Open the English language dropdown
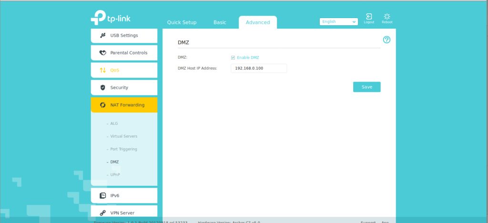Screen dimensions: 488x223 (339, 21)
